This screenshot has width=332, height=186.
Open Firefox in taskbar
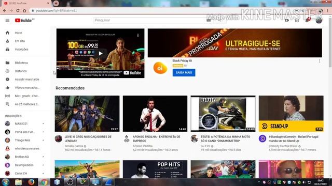point(31,182)
